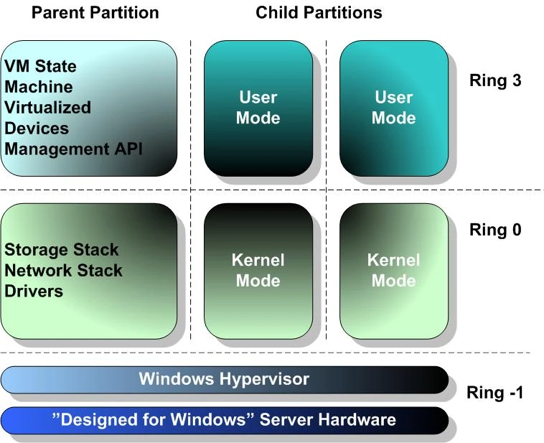
Task: Click the Virtualized Devices text
Action: 48,118
